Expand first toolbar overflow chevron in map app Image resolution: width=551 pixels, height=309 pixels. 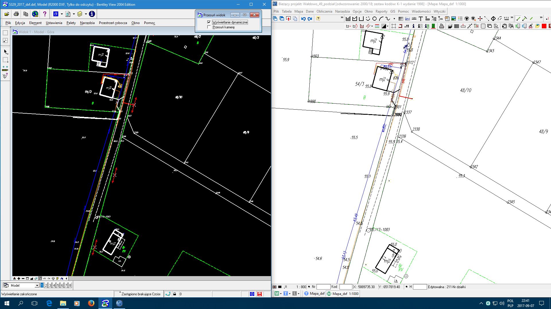[342, 17]
